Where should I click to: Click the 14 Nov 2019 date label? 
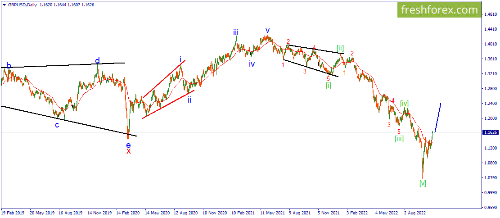(99, 213)
